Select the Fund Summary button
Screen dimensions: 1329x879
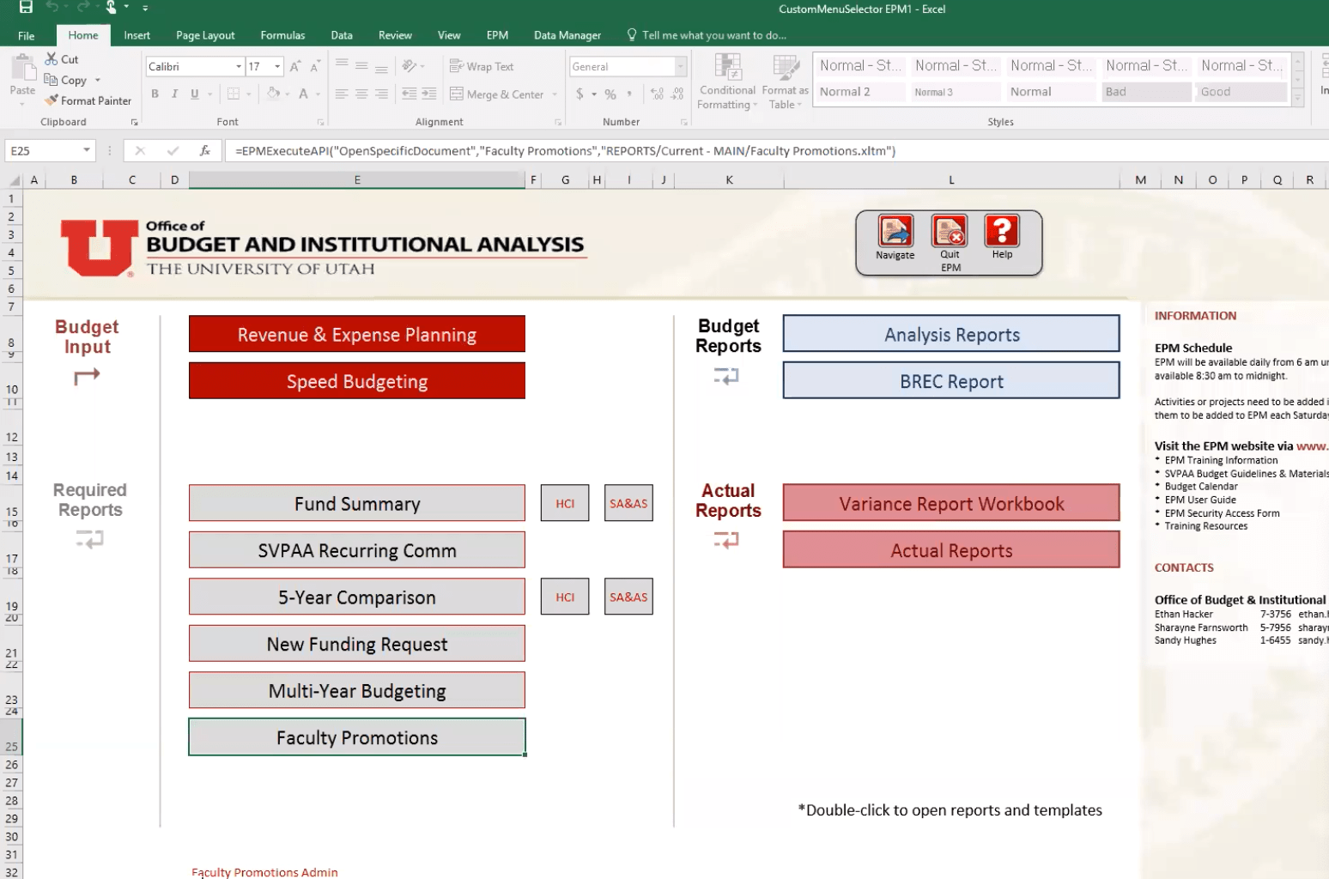[x=357, y=503]
